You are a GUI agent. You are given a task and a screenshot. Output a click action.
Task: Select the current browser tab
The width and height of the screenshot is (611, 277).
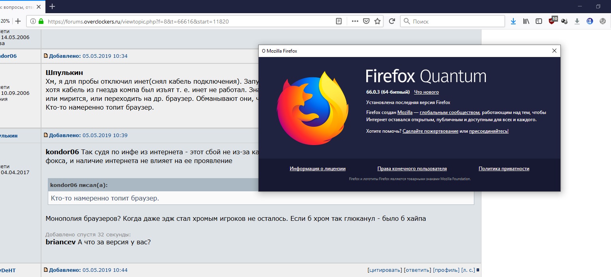[22, 6]
